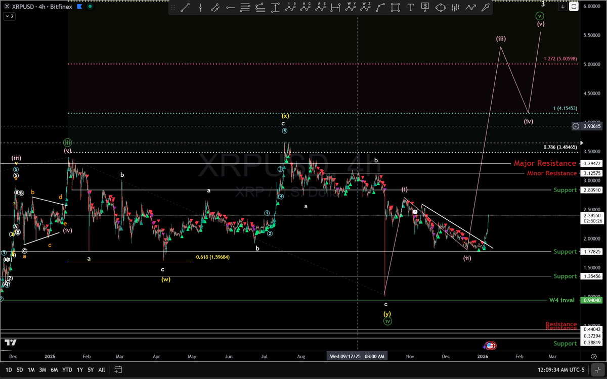This screenshot has width=607, height=379.
Task: Grab the favorites toolbar drag handle
Action: pos(173,8)
